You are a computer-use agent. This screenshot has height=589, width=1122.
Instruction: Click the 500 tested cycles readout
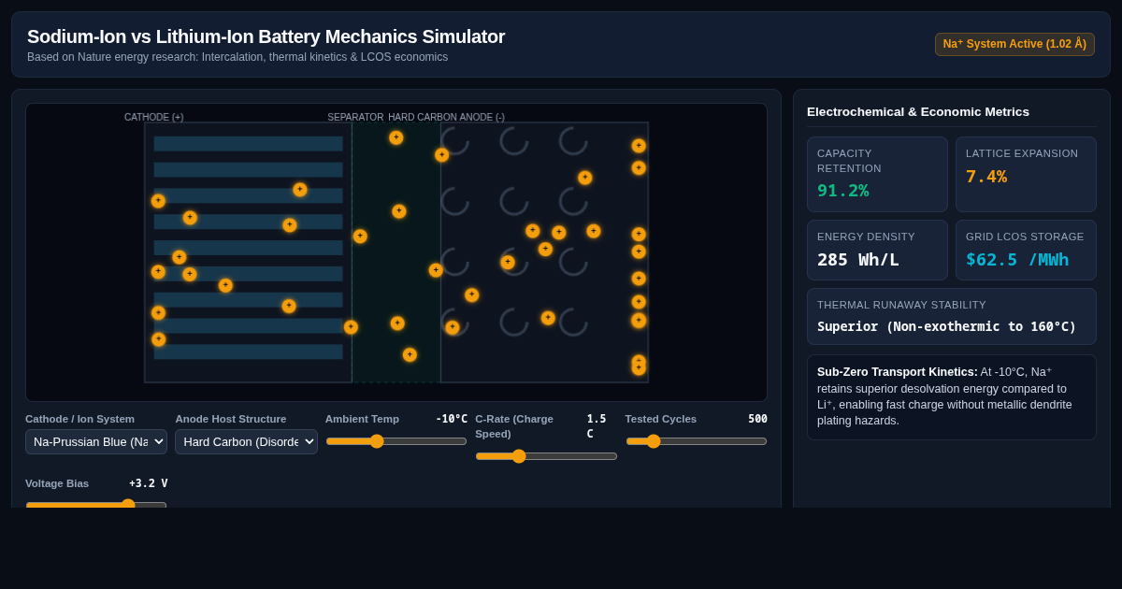click(757, 419)
